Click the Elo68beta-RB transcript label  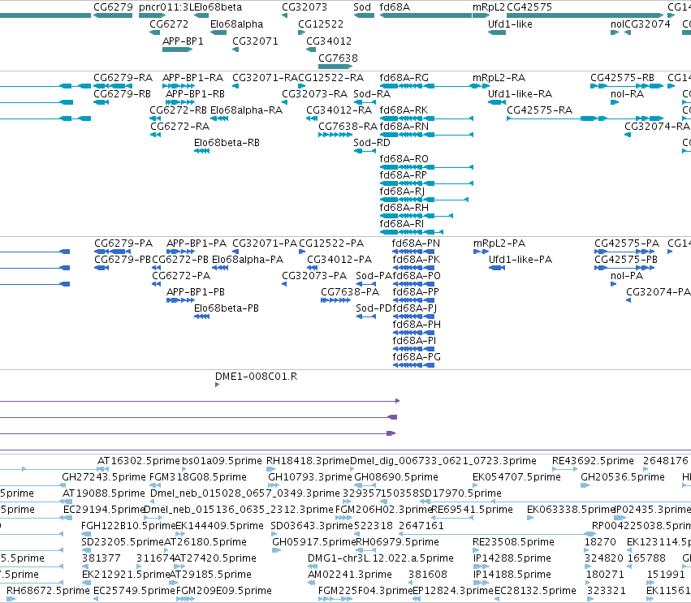[x=227, y=143]
